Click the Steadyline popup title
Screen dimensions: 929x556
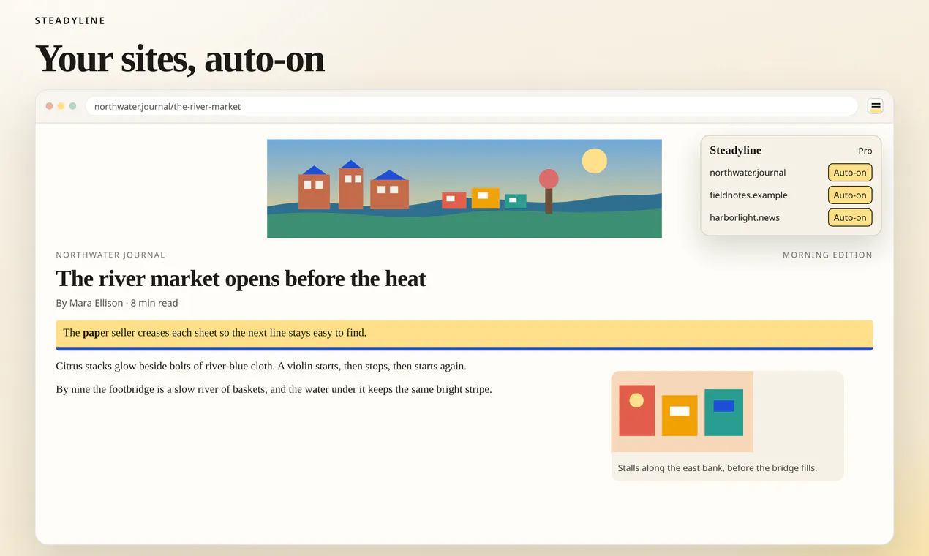pos(735,150)
